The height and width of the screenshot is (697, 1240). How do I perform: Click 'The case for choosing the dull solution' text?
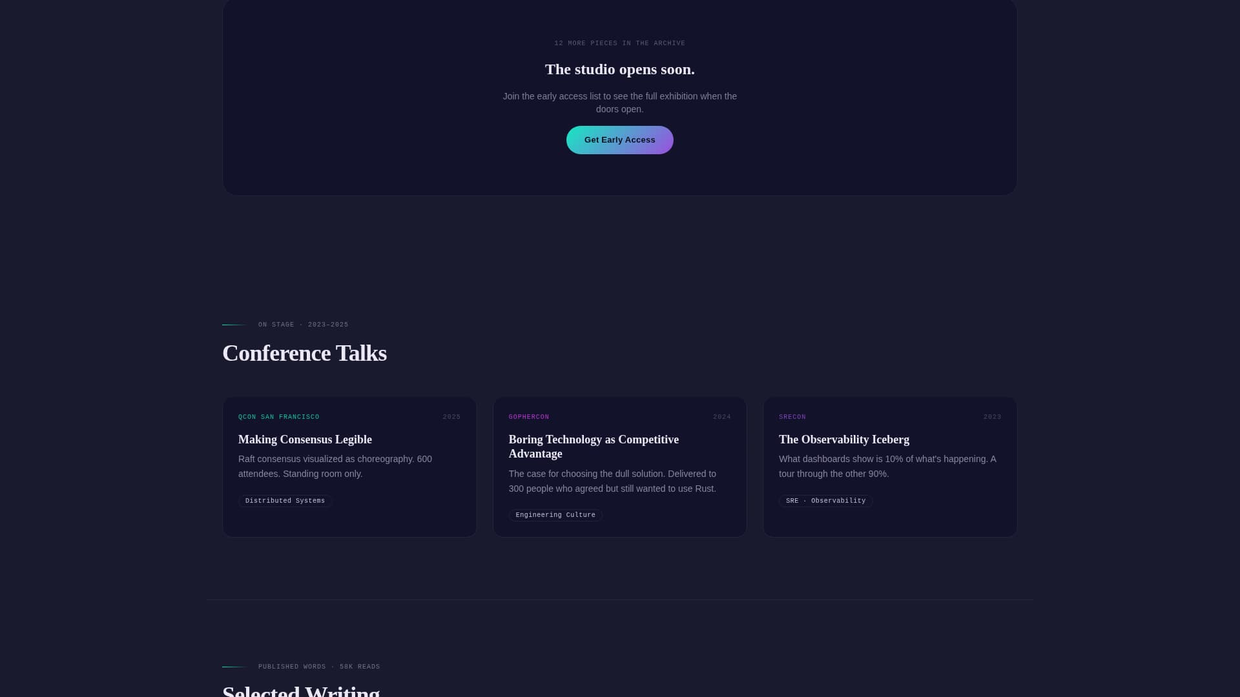point(612,481)
